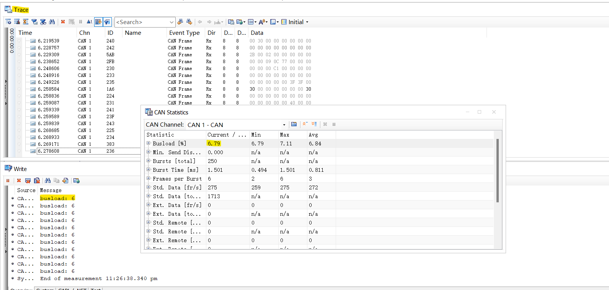Click the search-next binoculars icon beside Search box

(x=189, y=22)
